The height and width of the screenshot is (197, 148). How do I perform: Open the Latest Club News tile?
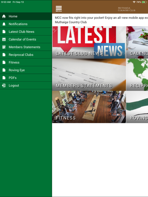point(89,42)
